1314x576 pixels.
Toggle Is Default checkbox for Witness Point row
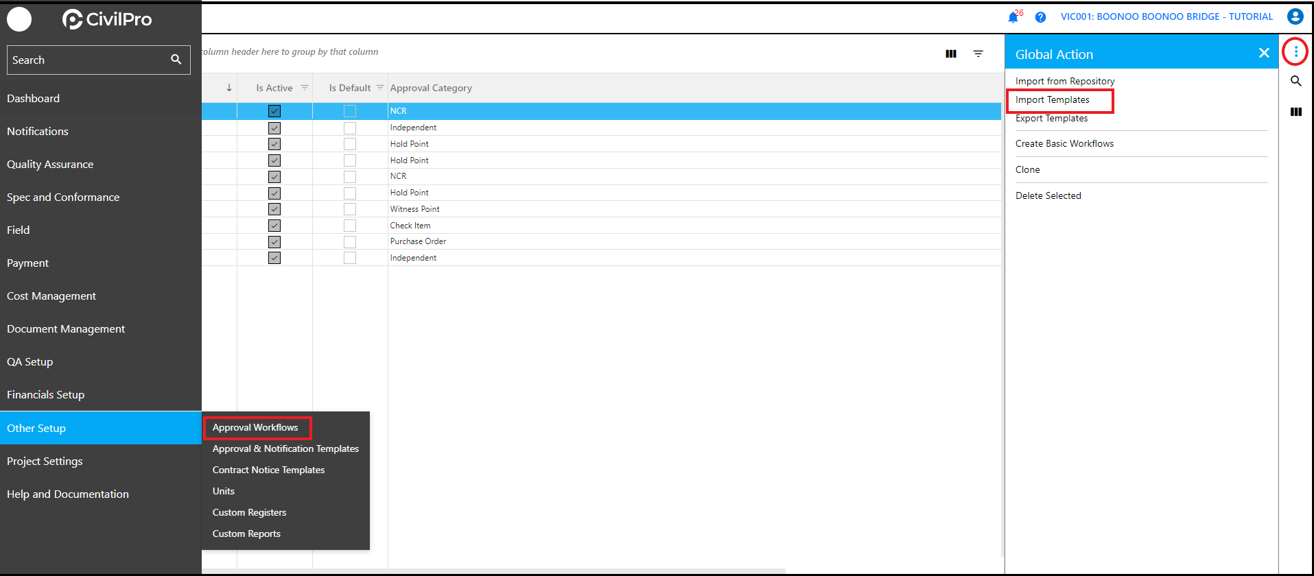pyautogui.click(x=350, y=209)
